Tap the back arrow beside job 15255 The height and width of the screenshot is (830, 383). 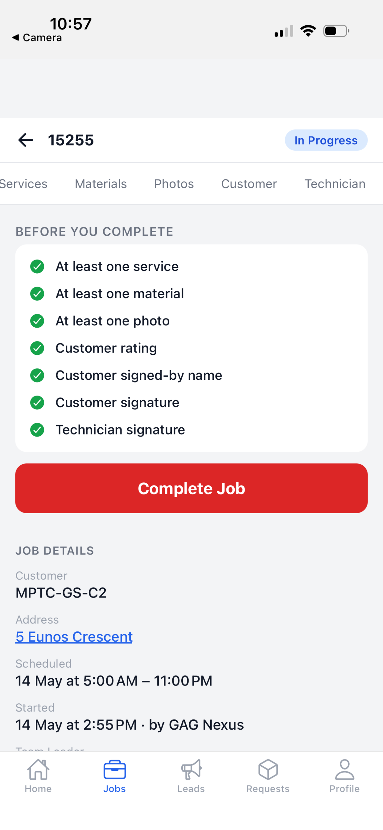click(25, 140)
